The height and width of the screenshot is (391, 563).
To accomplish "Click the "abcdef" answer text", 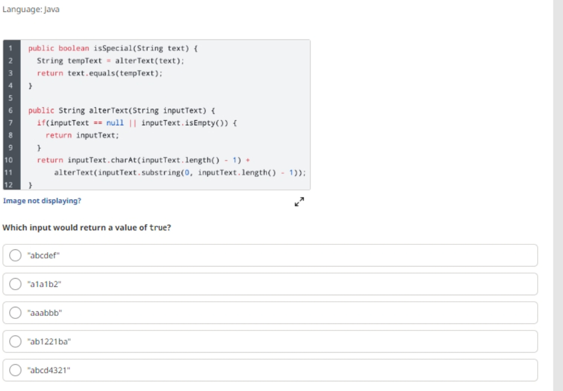I will [43, 255].
